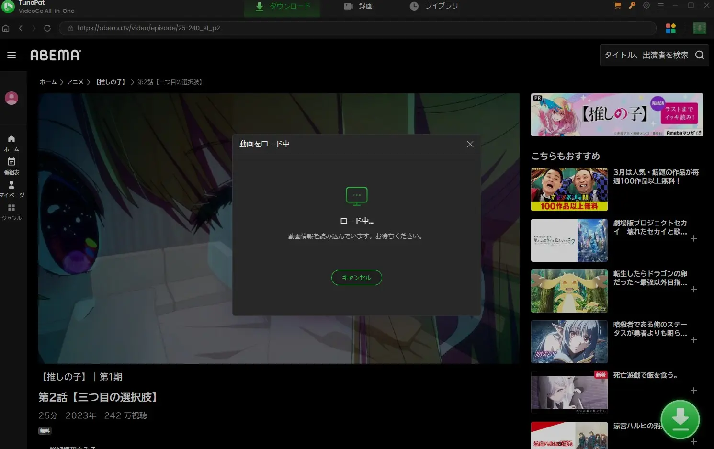714x449 pixels.
Task: Navigate forward with the forward arrow
Action: tap(34, 28)
